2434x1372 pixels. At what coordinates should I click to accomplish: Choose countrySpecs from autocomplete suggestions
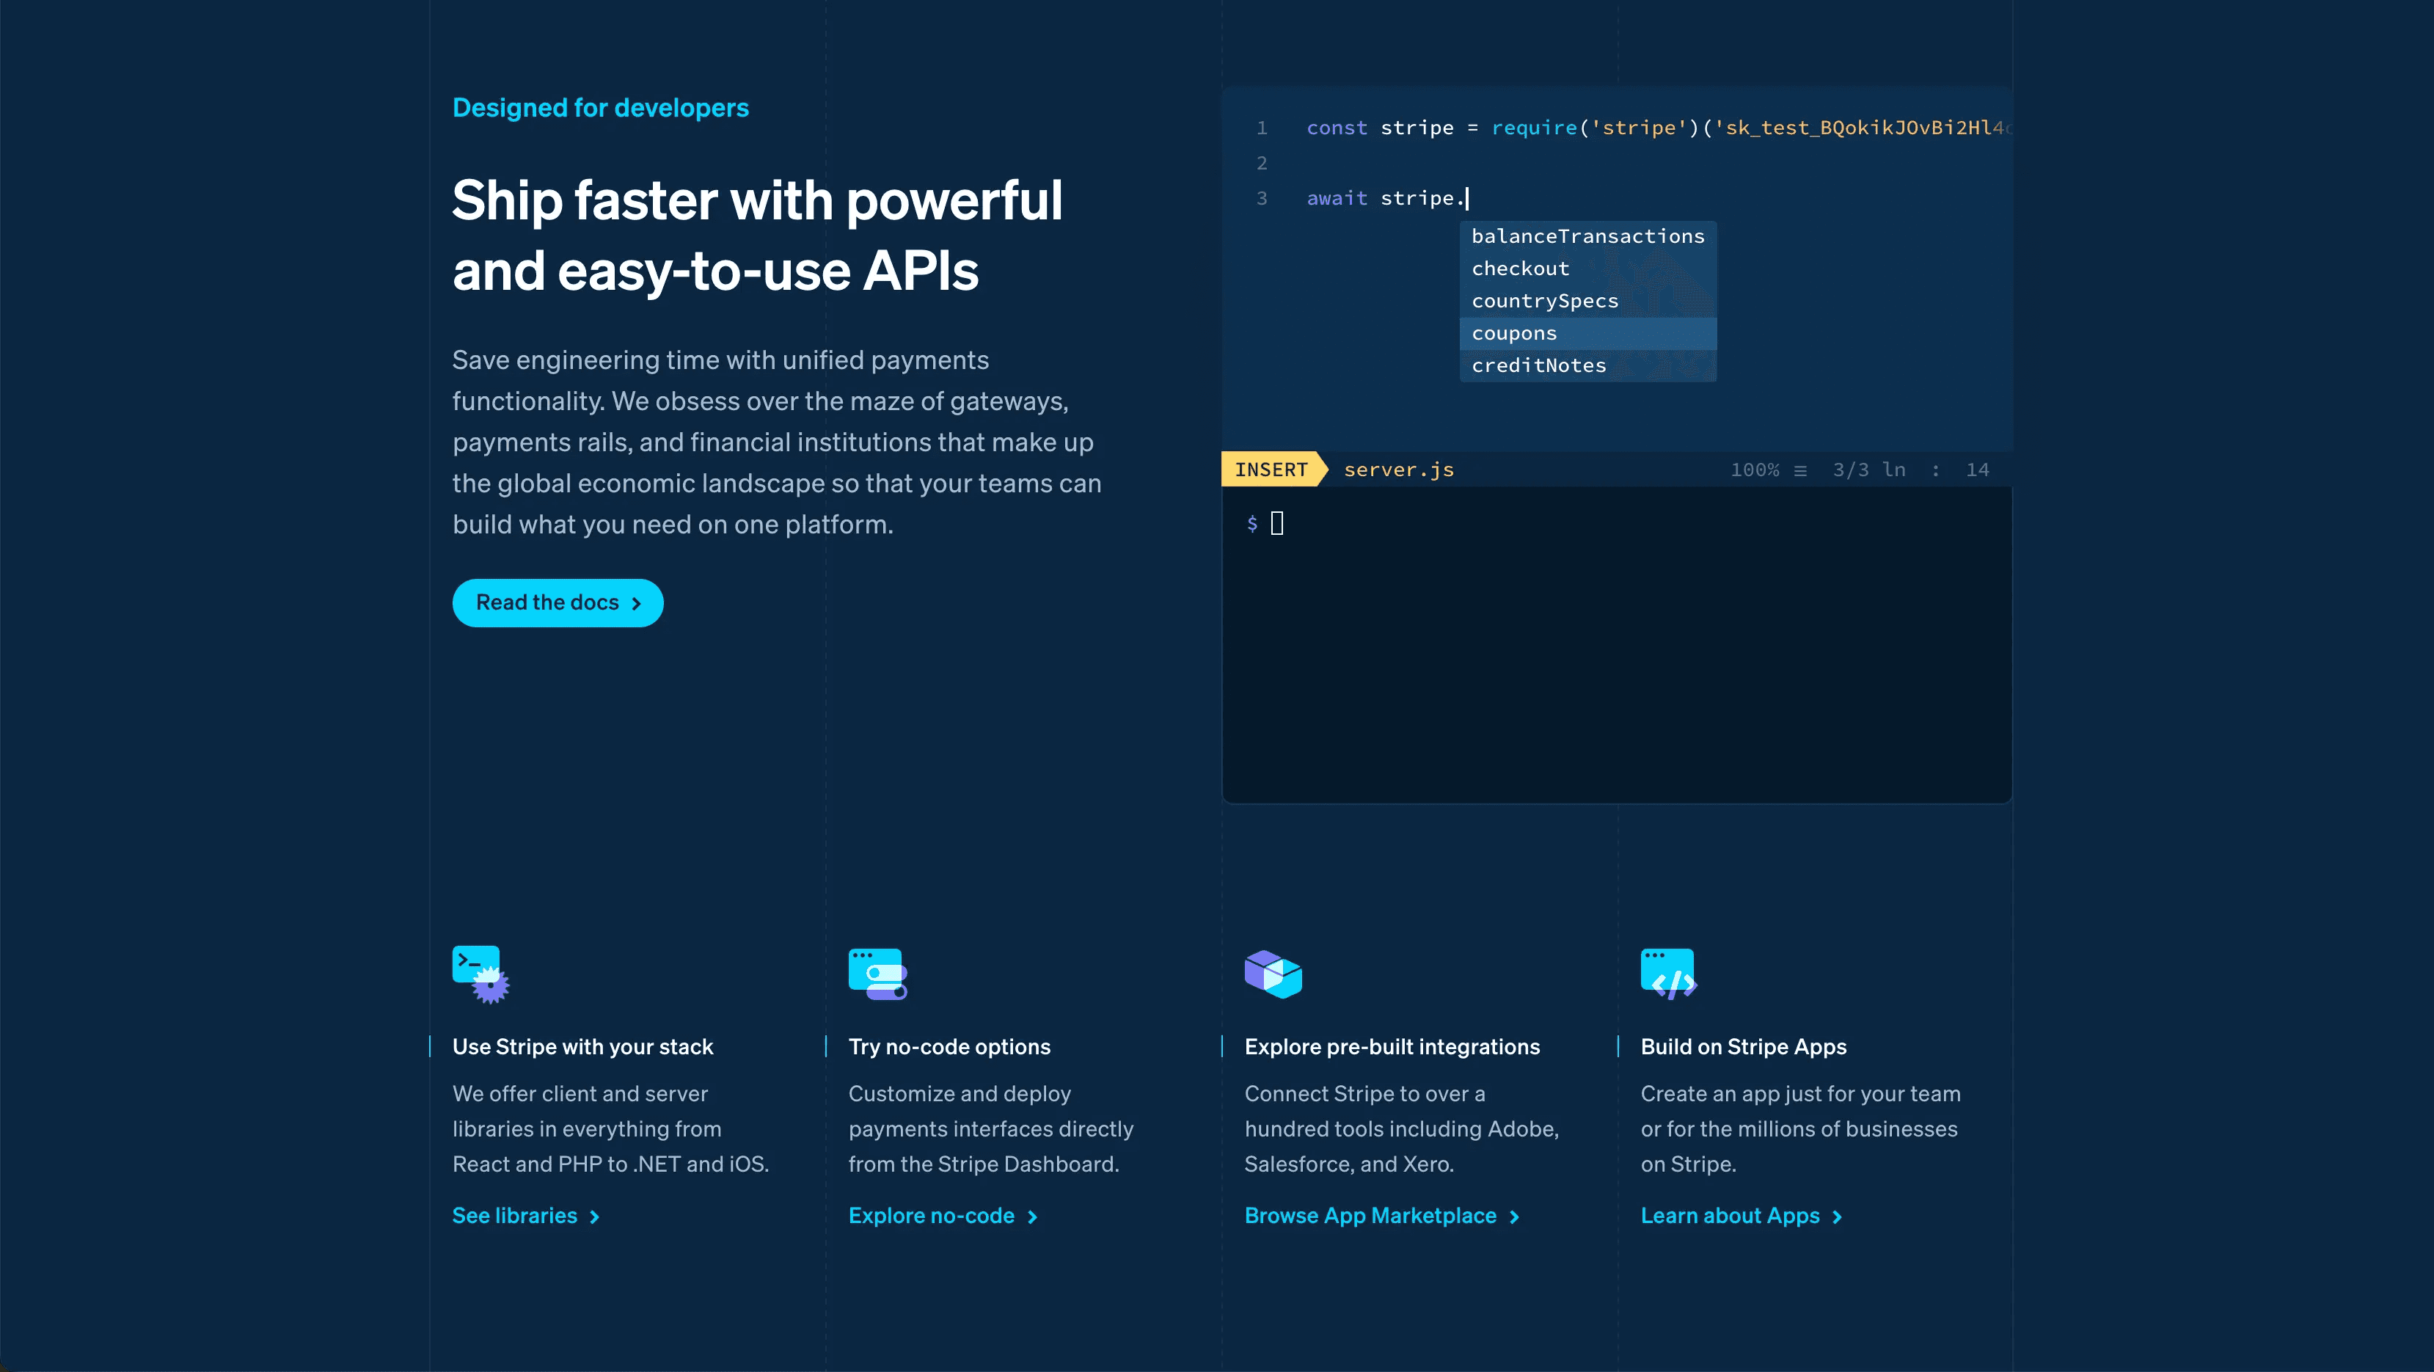[1587, 301]
